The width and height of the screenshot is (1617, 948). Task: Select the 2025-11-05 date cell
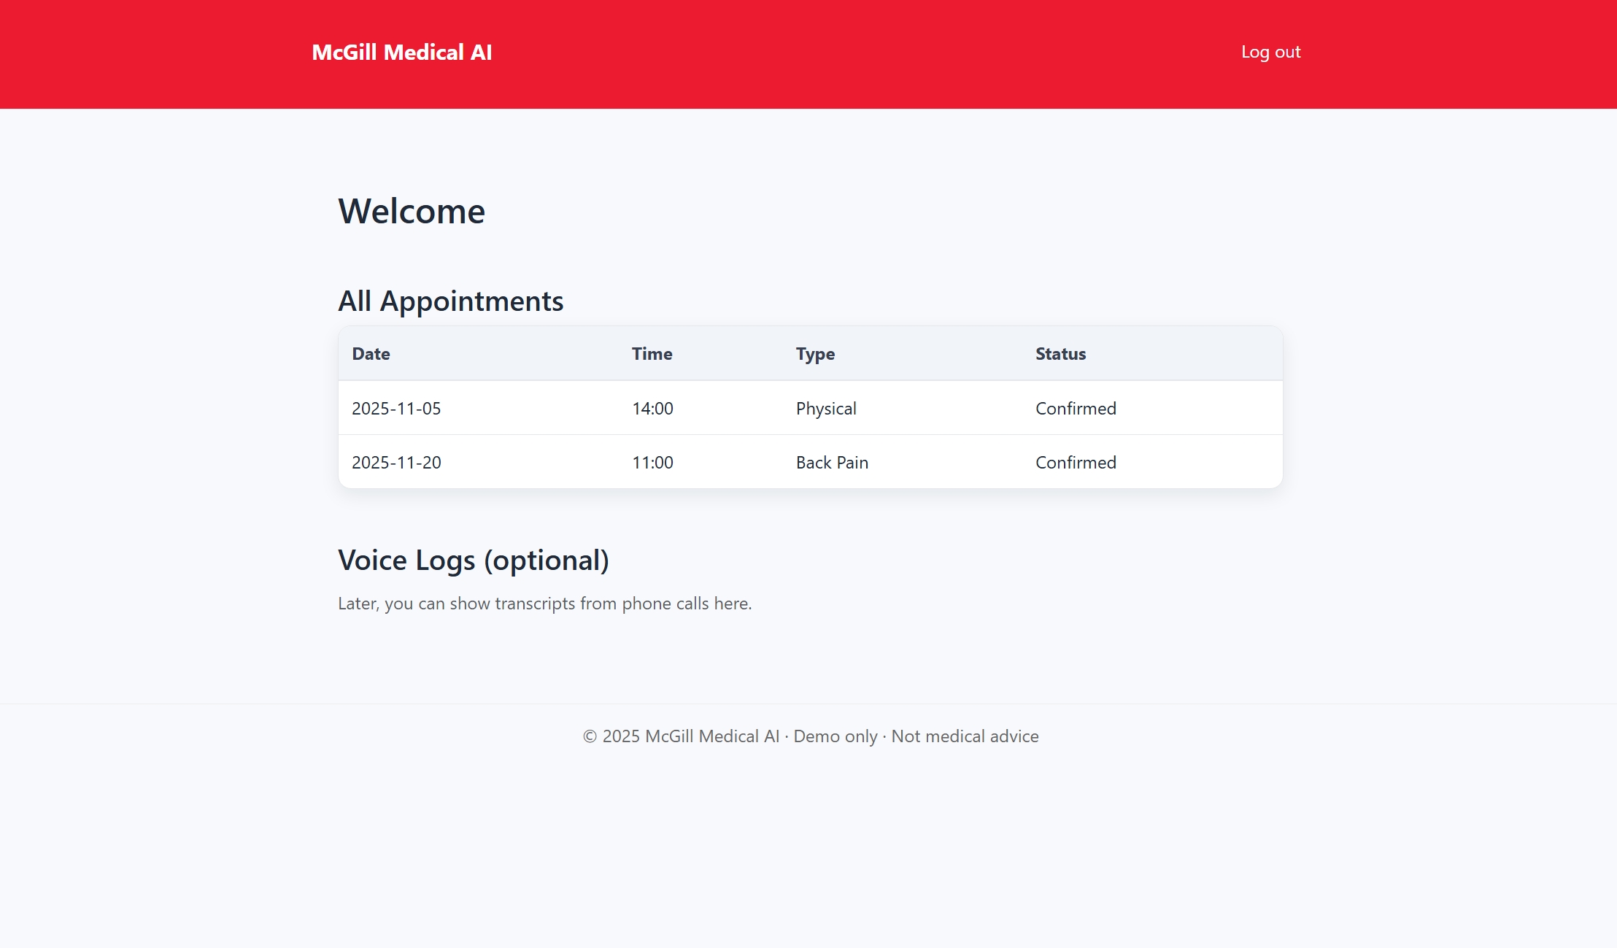pyautogui.click(x=396, y=409)
